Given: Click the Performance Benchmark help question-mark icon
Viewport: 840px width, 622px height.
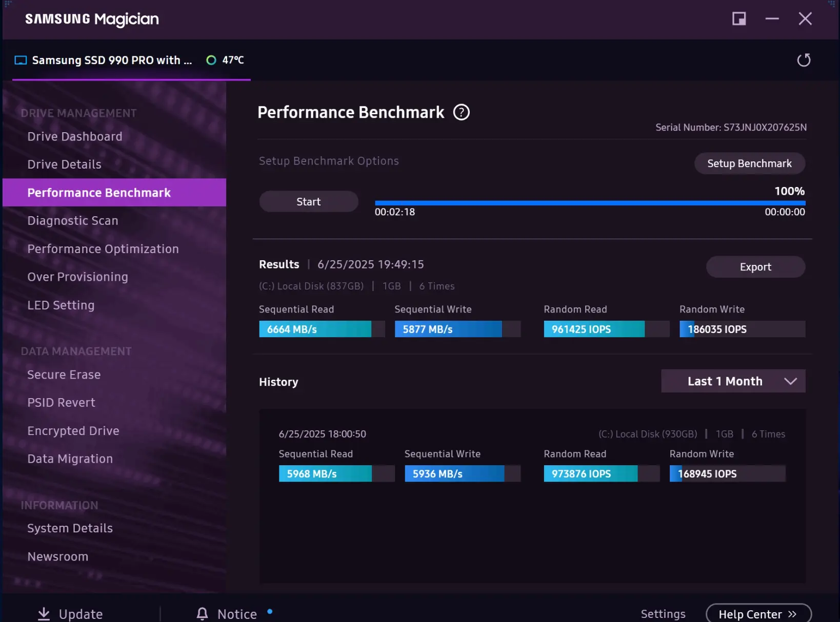Looking at the screenshot, I should pos(461,112).
